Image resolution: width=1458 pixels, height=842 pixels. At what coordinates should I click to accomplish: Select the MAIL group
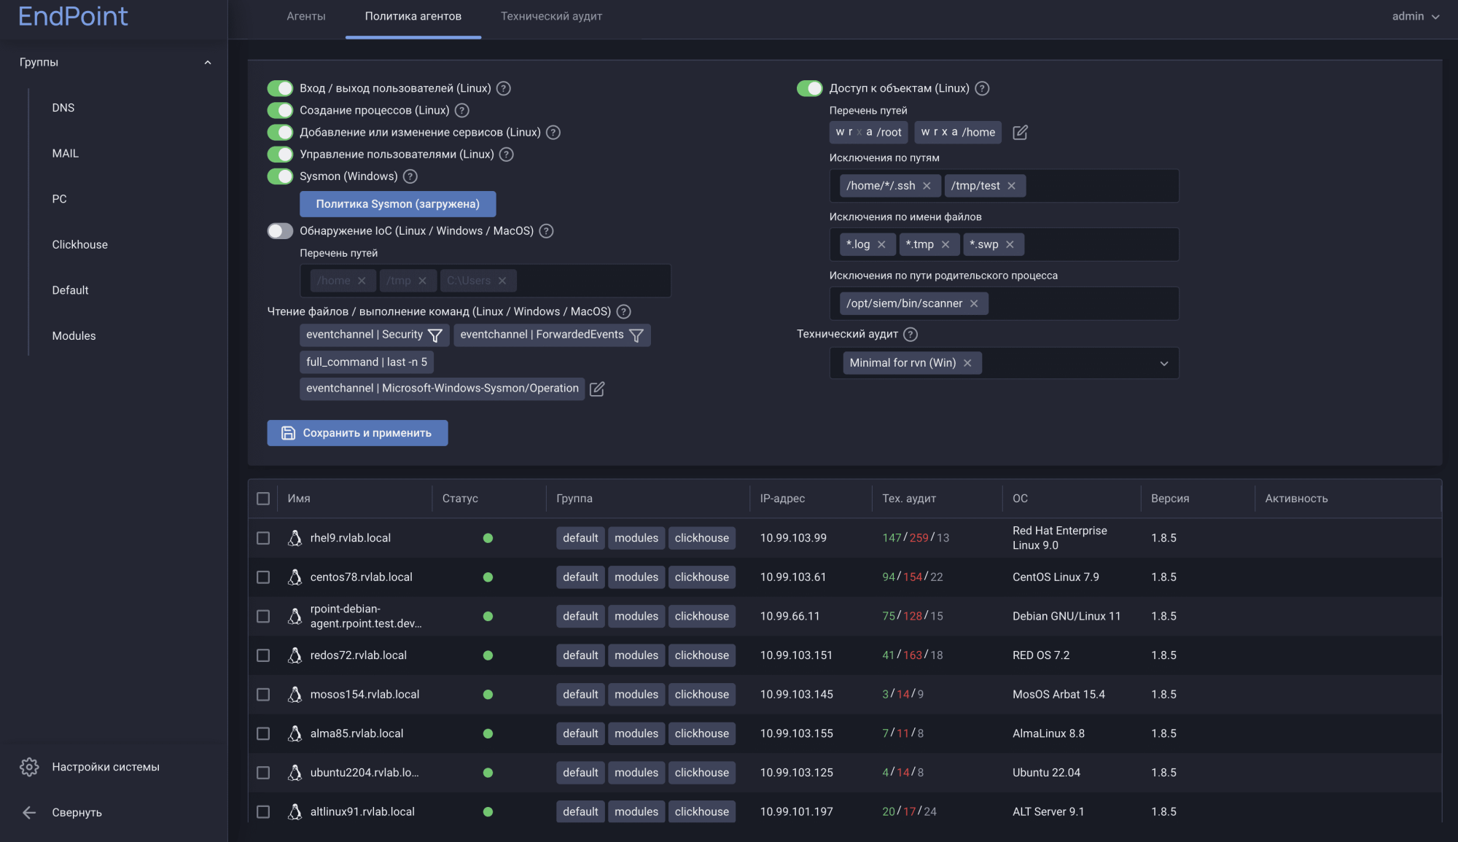66,153
